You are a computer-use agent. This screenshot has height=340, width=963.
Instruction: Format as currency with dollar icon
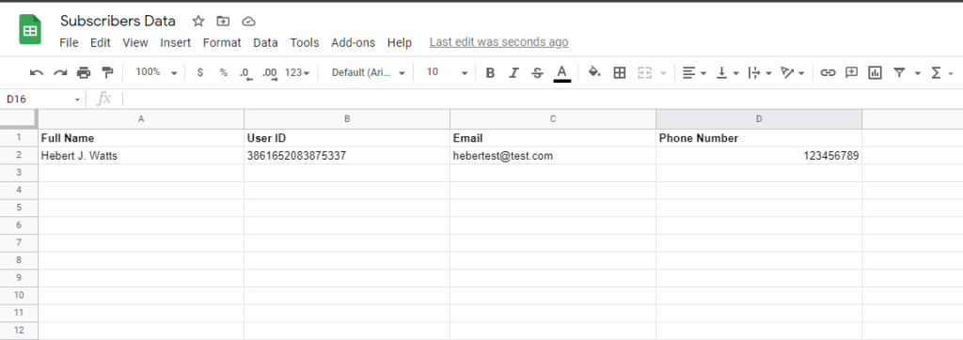[200, 72]
